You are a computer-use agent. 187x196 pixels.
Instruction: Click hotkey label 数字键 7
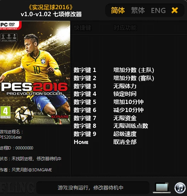tap(85, 118)
